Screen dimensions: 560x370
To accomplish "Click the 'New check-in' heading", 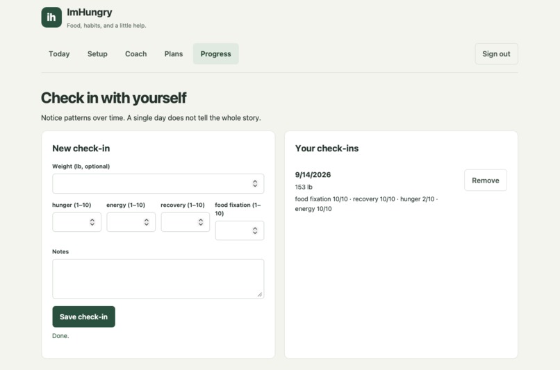I will tap(81, 149).
